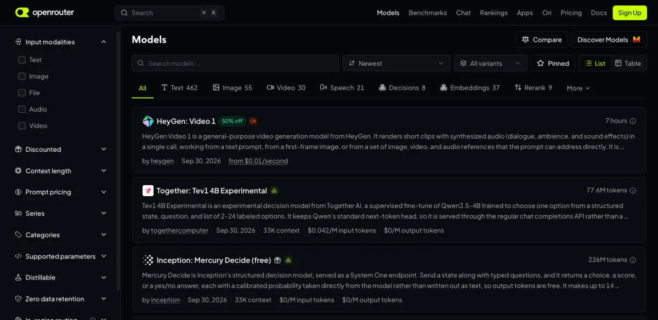The image size is (658, 320).
Task: Check the Audio input modality checkbox
Action: [x=22, y=109]
